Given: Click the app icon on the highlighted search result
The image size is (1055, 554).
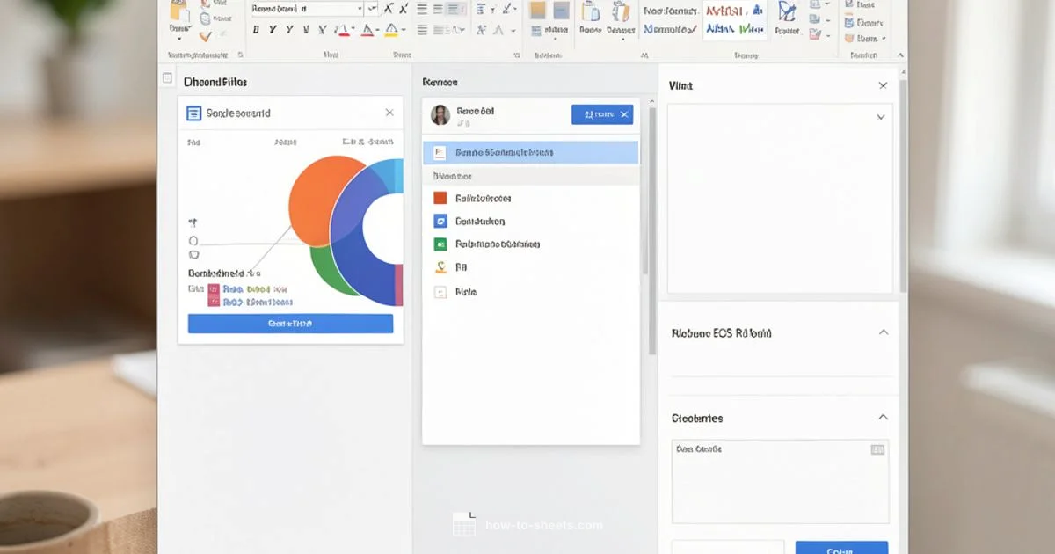Looking at the screenshot, I should (440, 151).
